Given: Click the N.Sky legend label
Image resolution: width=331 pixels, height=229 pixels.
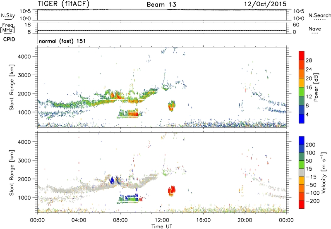Looking at the screenshot, I should (x=8, y=15).
